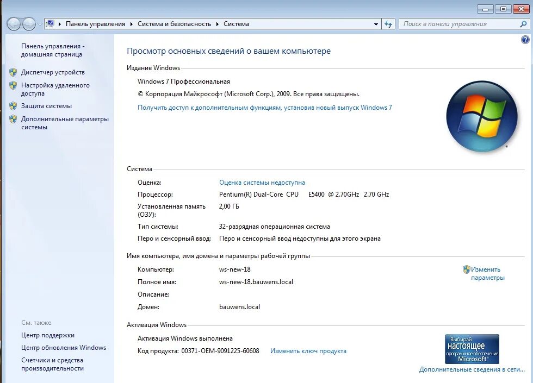This screenshot has height=383, width=533.
Task: Open Центр поддержки link
Action: (x=48, y=335)
